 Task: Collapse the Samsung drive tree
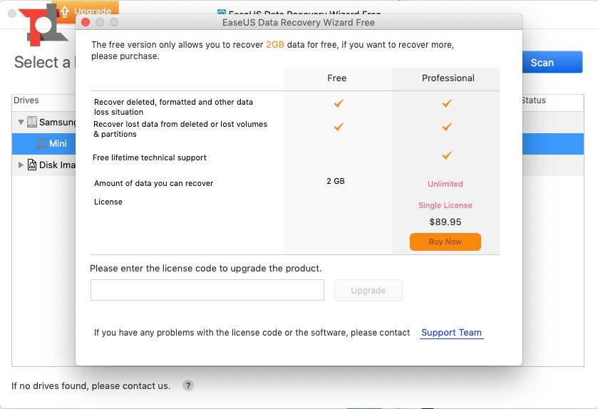point(21,123)
